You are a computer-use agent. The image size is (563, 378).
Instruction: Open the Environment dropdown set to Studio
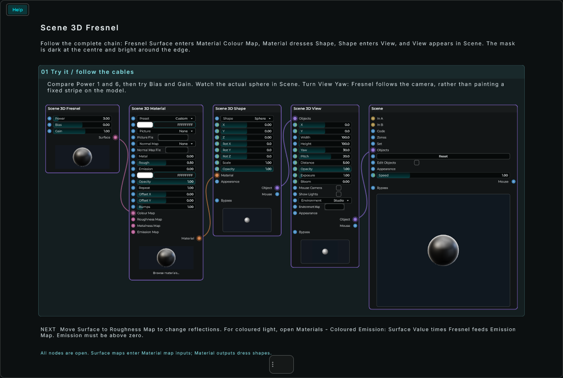(325, 200)
